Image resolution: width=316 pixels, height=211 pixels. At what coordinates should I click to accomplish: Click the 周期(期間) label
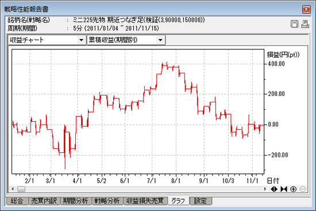(22, 28)
